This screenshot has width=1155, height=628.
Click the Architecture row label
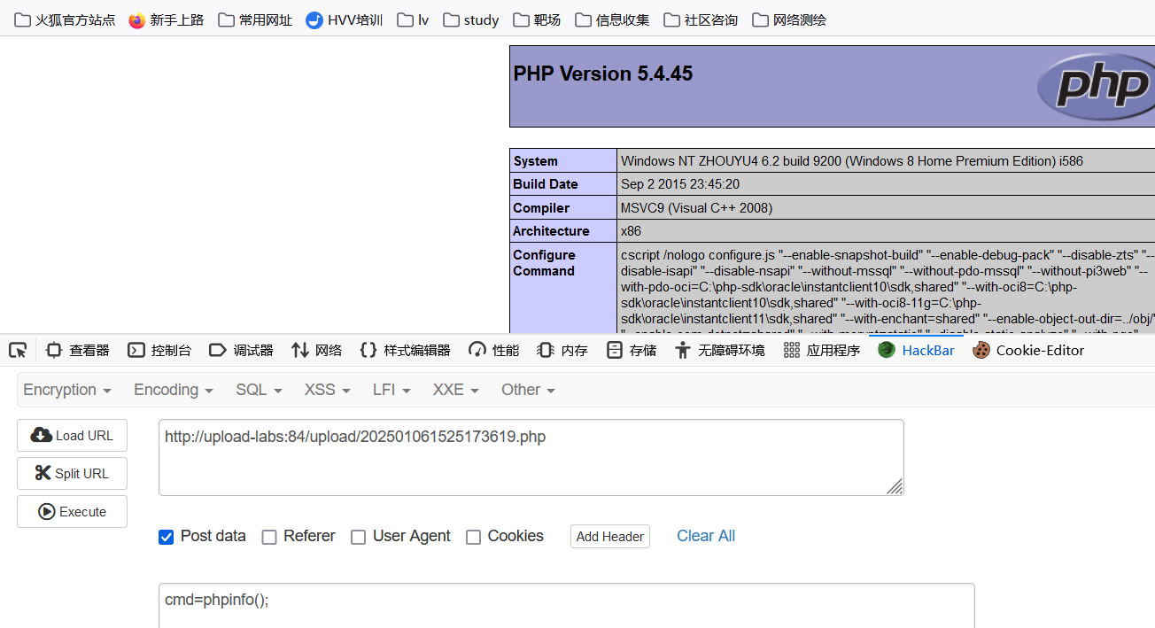(x=551, y=231)
